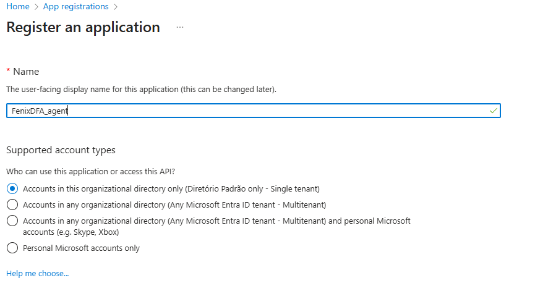Select Personal Microsoft accounts only radio button
Image resolution: width=548 pixels, height=283 pixels.
click(12, 248)
